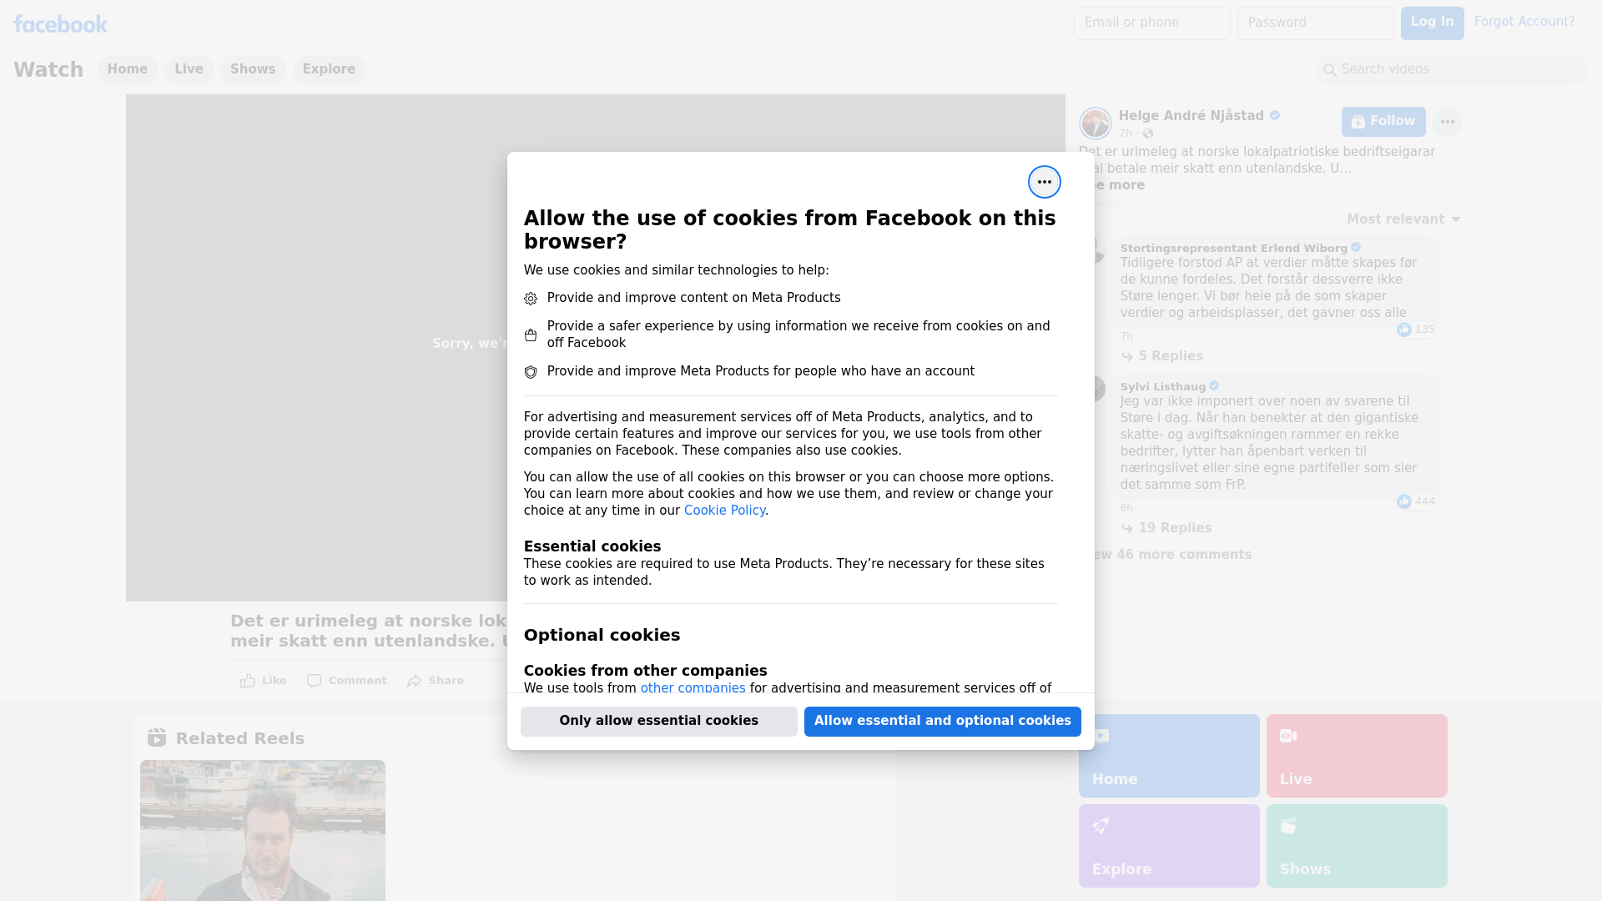Click the search magnifier icon
Image resolution: width=1602 pixels, height=901 pixels.
click(1329, 70)
